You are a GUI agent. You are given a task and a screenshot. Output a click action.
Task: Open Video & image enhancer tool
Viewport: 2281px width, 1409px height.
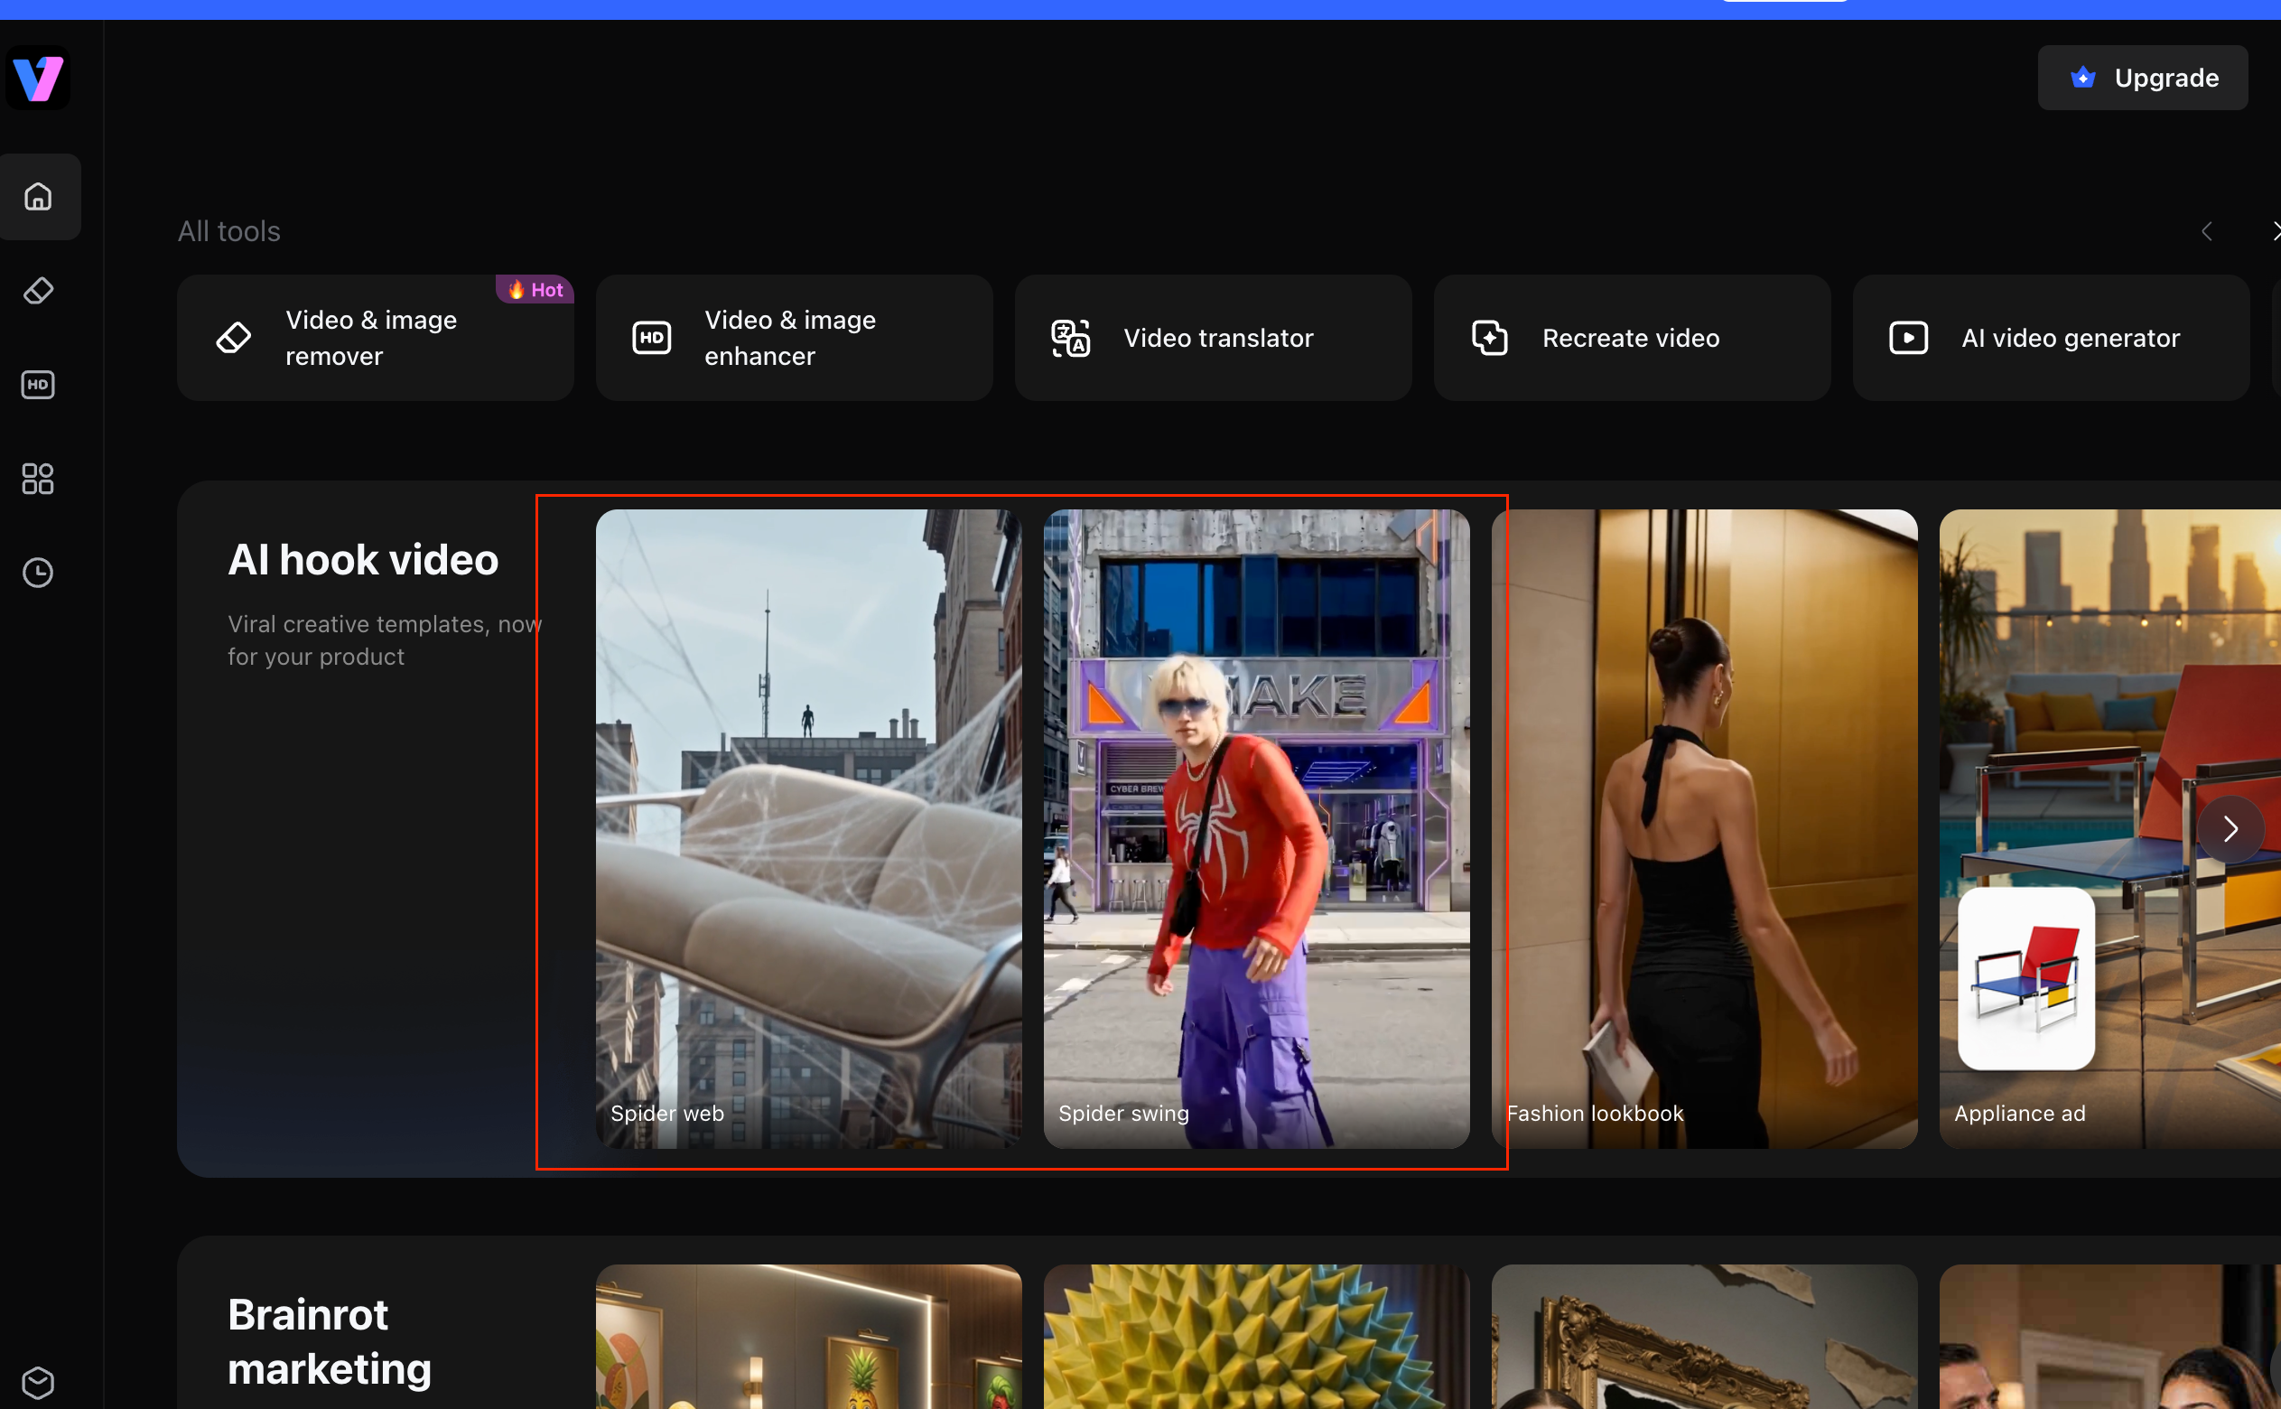[x=795, y=337]
